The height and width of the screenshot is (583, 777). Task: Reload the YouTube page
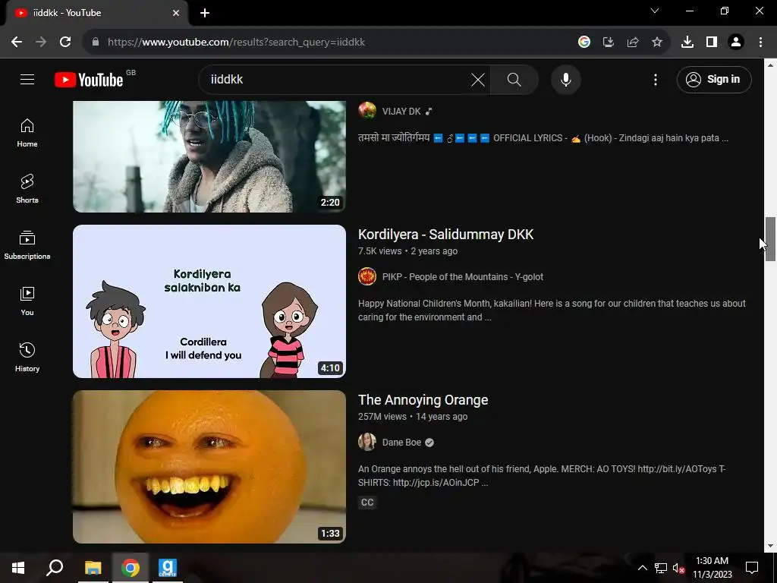click(65, 43)
